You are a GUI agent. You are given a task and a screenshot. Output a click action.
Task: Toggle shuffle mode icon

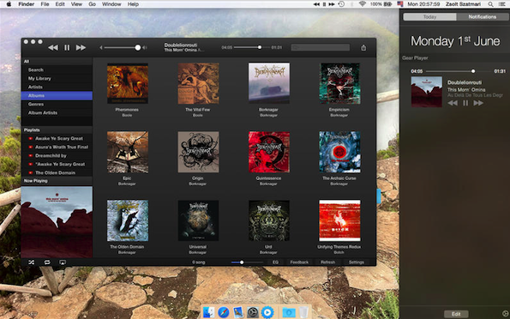(31, 262)
